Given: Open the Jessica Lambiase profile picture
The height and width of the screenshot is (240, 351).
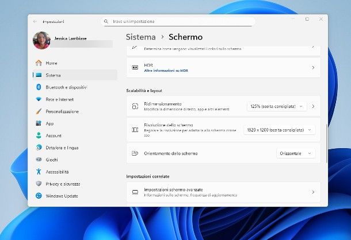Looking at the screenshot, I should pos(41,40).
